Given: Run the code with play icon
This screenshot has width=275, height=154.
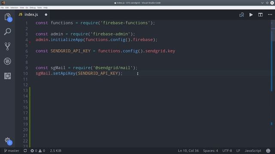Looking at the screenshot, I should pyautogui.click(x=251, y=15).
